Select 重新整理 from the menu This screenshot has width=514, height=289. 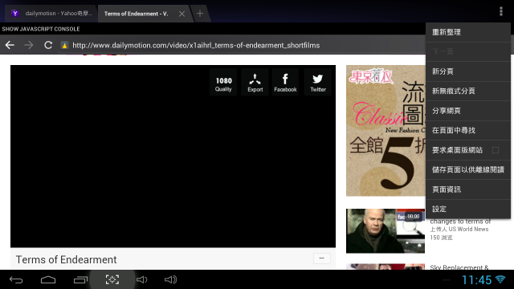pyautogui.click(x=468, y=32)
